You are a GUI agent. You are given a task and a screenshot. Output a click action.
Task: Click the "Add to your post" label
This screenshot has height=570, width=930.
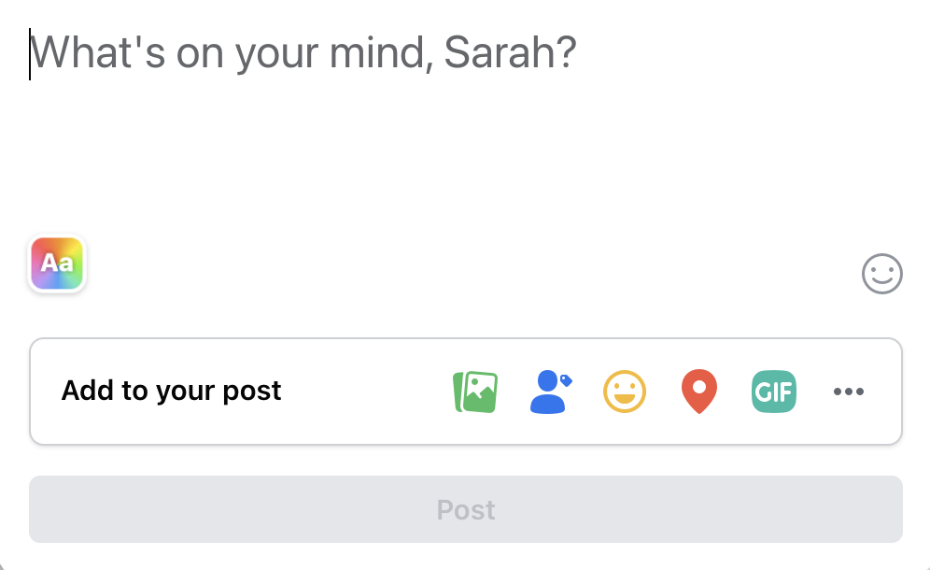point(172,391)
